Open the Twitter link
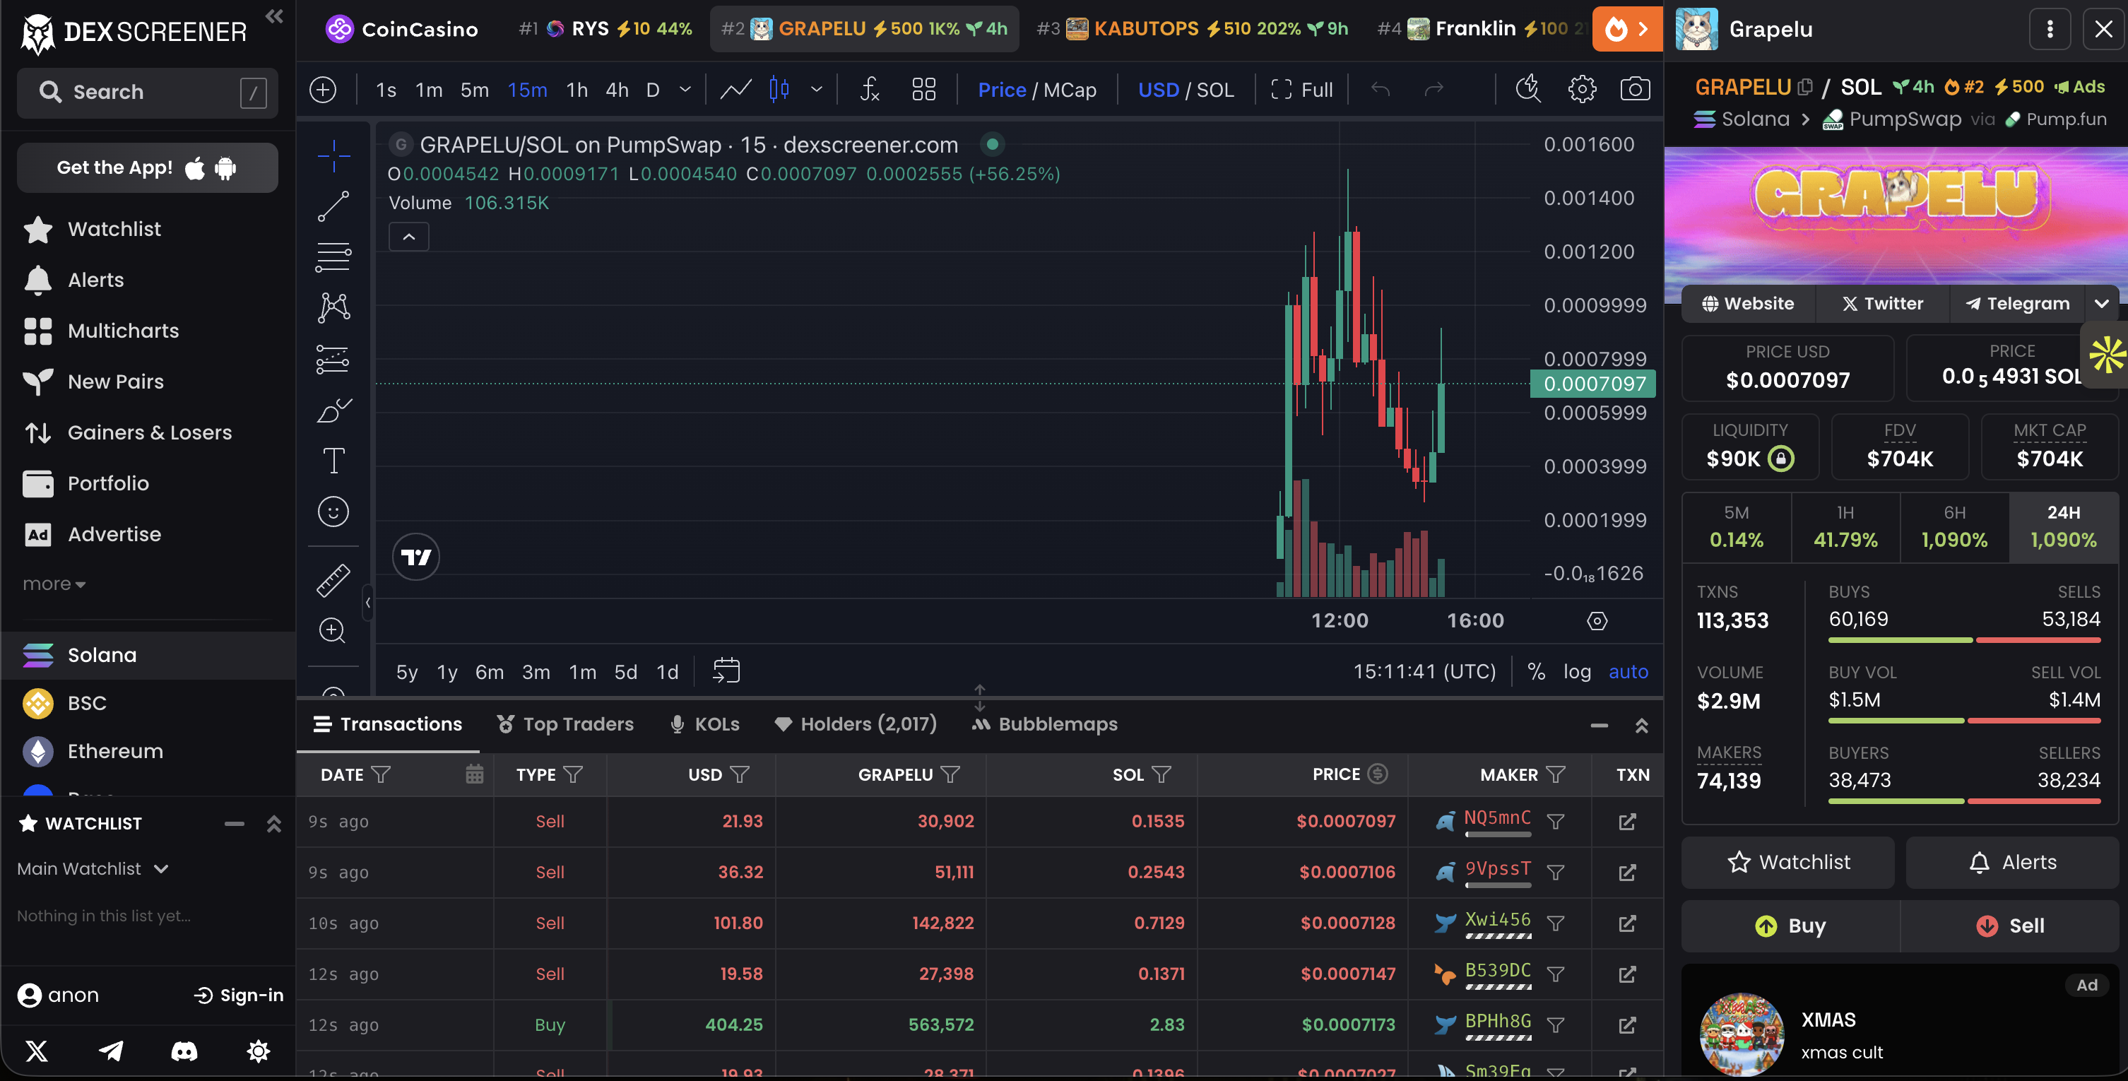 click(1882, 304)
